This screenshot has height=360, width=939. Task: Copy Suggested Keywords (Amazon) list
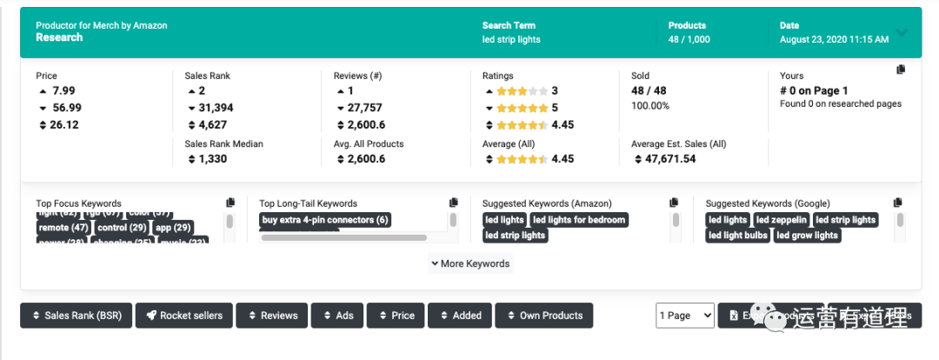tap(675, 203)
